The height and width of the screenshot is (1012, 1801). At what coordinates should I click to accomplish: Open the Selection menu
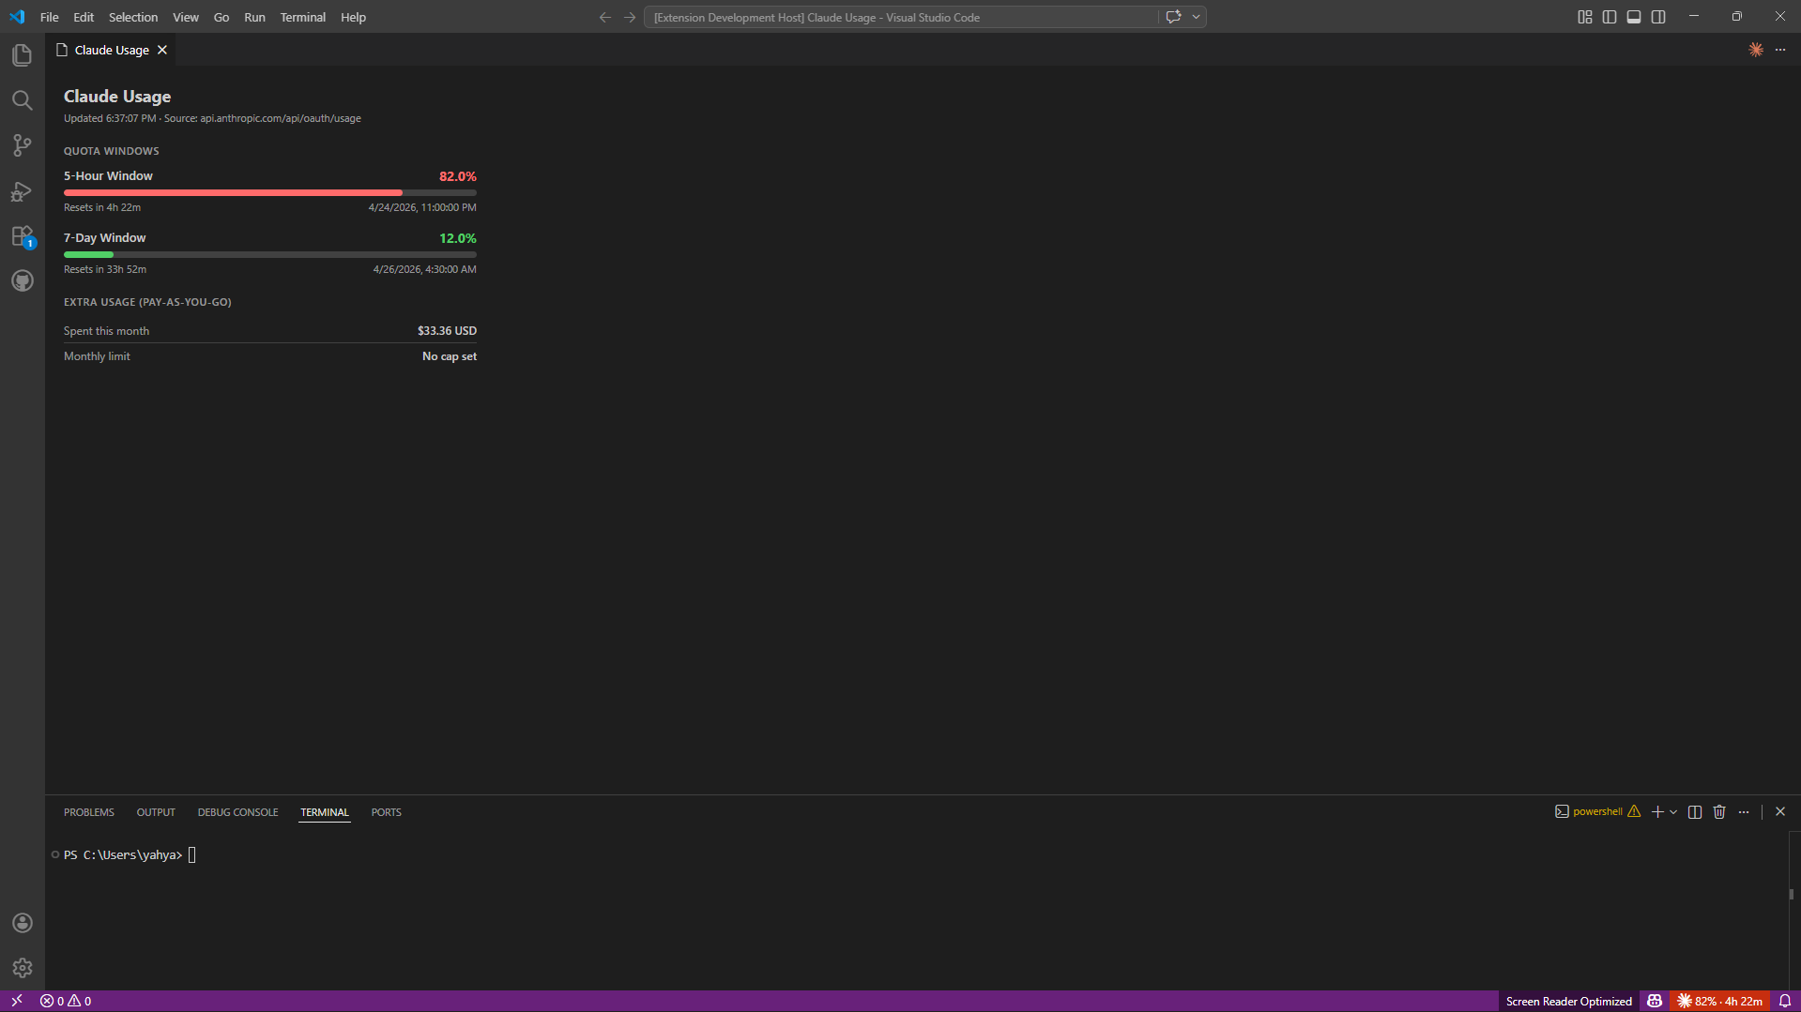pyautogui.click(x=133, y=17)
